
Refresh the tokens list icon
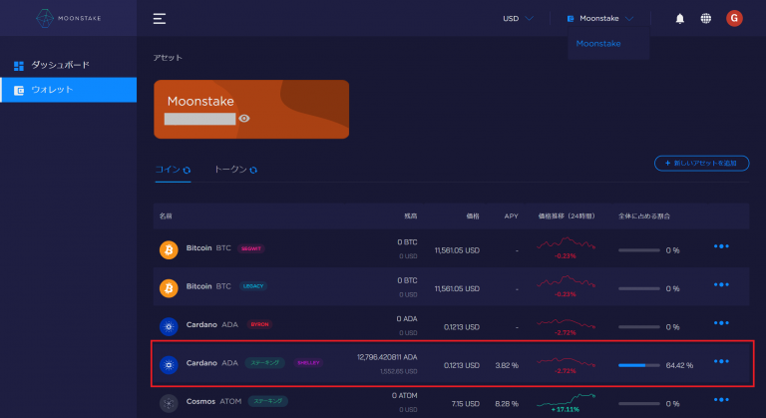point(253,171)
